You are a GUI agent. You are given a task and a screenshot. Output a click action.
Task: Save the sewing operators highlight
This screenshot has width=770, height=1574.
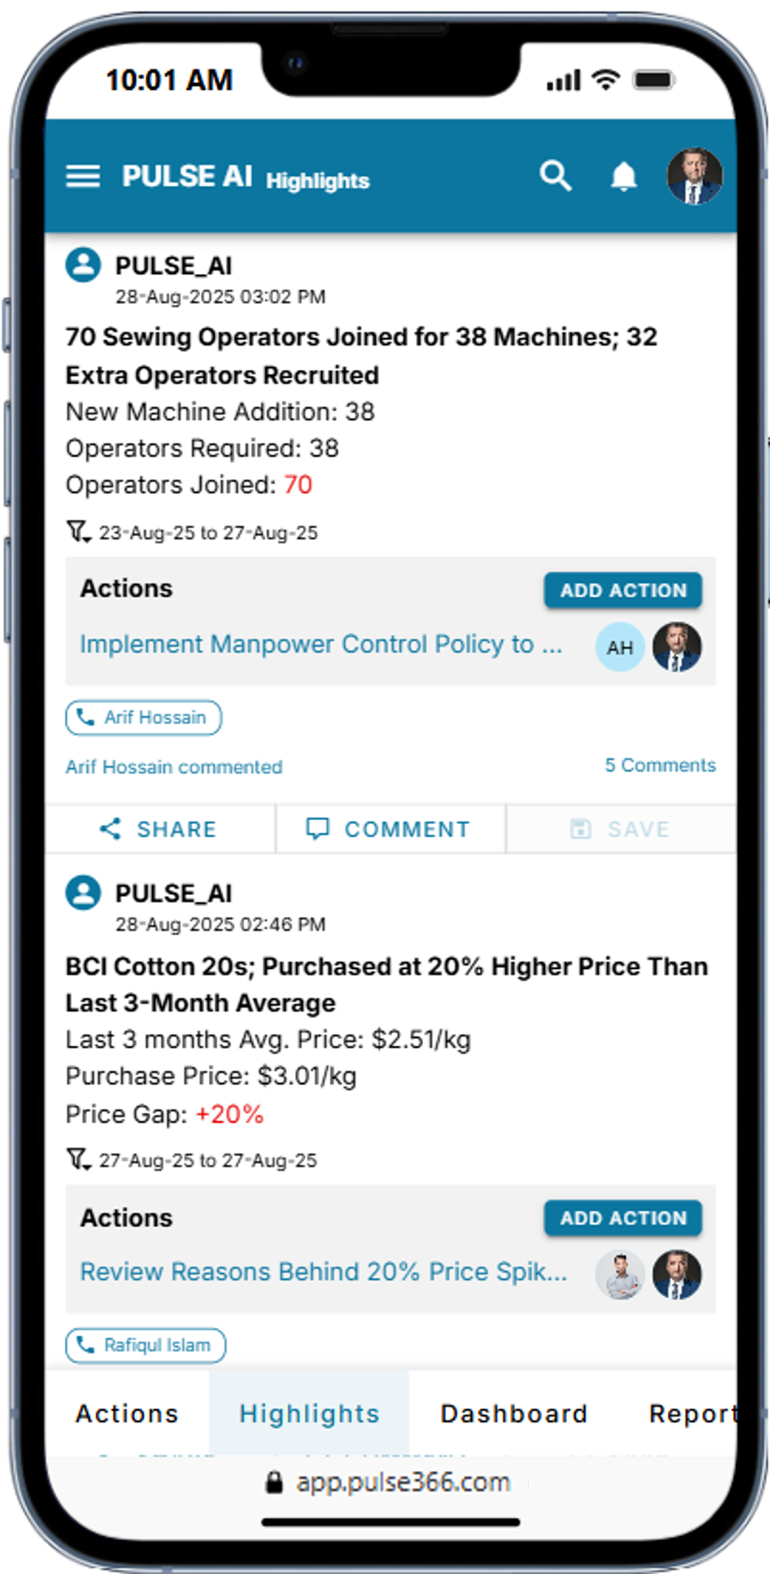click(x=620, y=829)
